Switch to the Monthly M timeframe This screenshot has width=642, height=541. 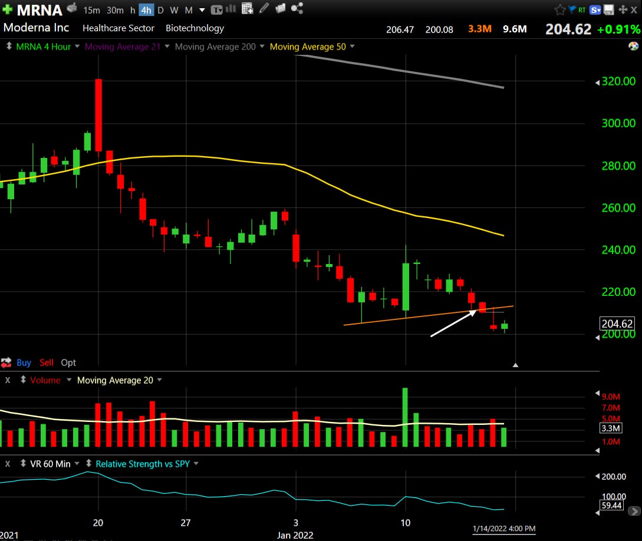coord(188,10)
